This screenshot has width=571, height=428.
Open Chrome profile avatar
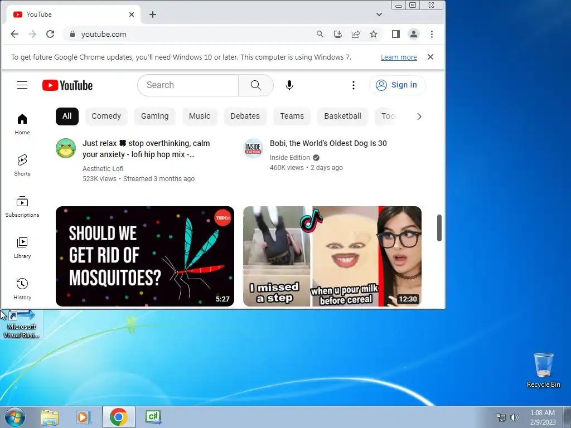coord(414,34)
